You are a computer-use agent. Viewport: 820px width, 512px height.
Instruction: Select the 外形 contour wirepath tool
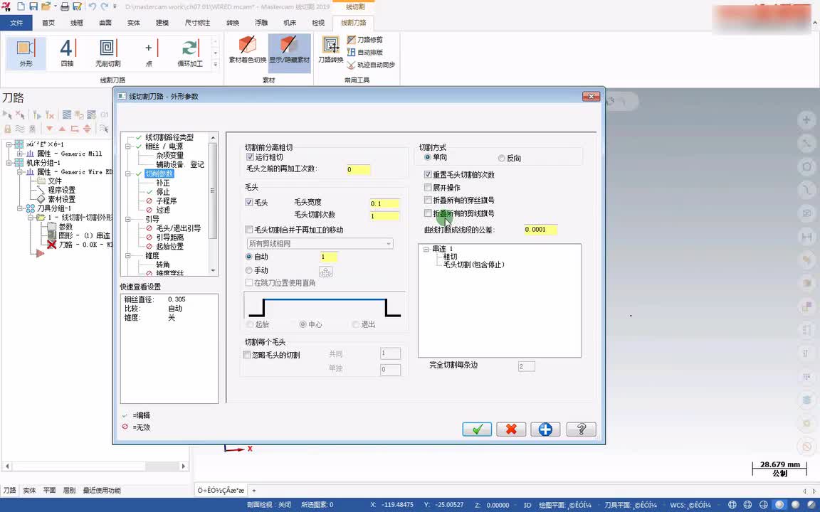click(26, 53)
